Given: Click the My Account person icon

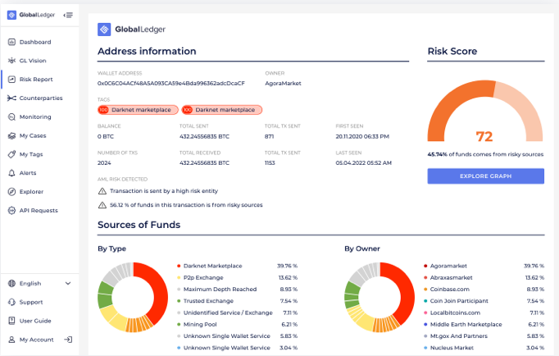Looking at the screenshot, I should pos(11,340).
